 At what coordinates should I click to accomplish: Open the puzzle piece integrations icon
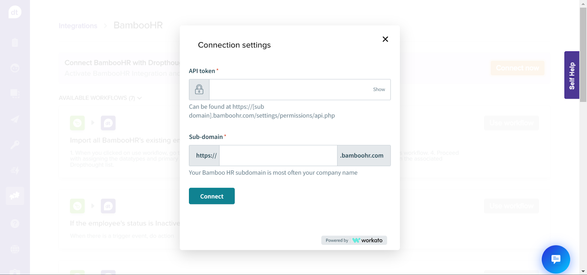point(15,196)
